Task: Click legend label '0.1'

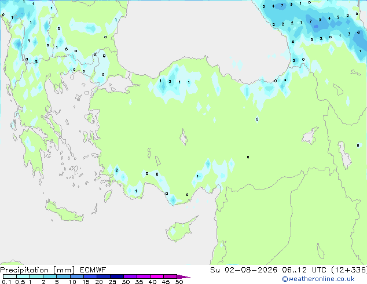Action: tap(6, 282)
